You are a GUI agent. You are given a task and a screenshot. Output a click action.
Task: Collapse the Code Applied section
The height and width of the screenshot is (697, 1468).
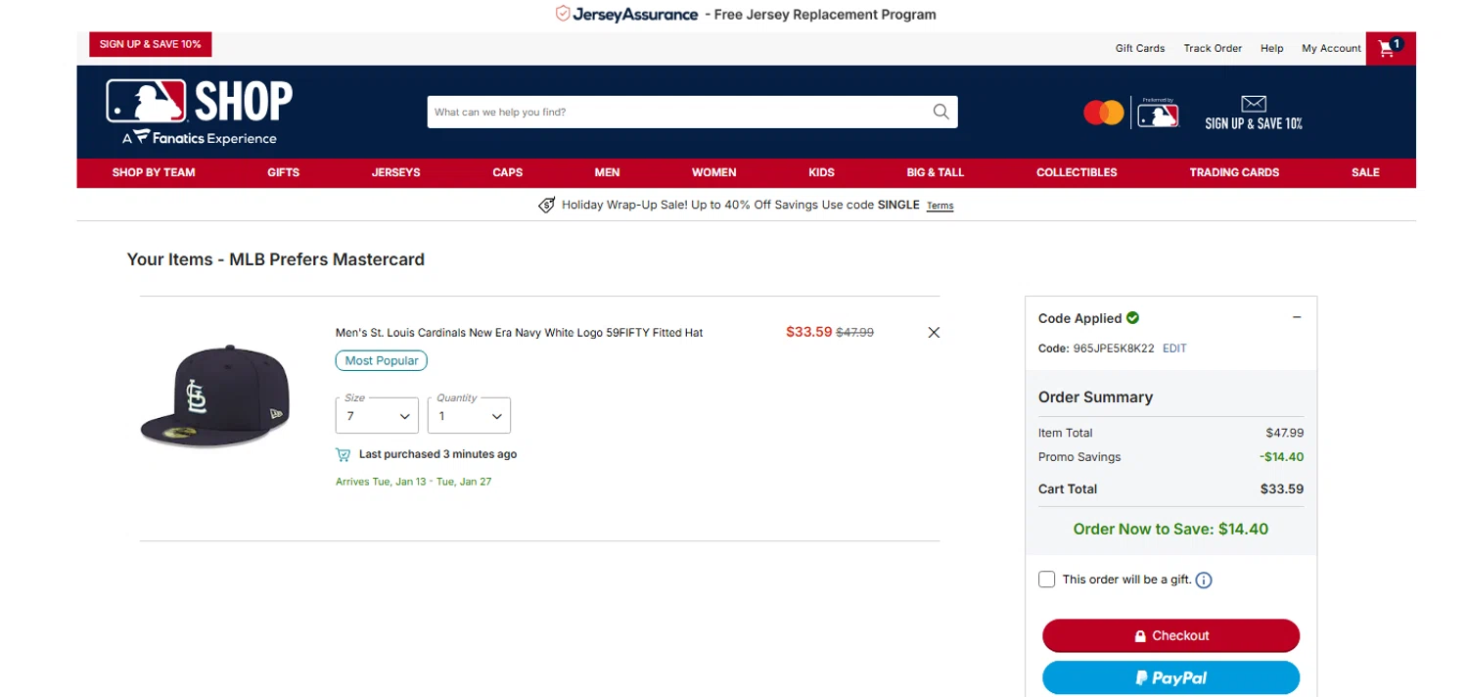[x=1297, y=317]
